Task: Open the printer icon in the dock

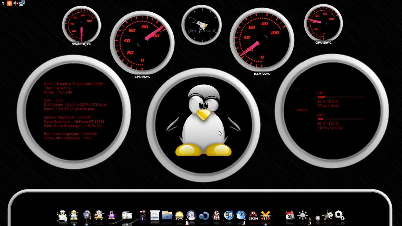Action: 127,215
